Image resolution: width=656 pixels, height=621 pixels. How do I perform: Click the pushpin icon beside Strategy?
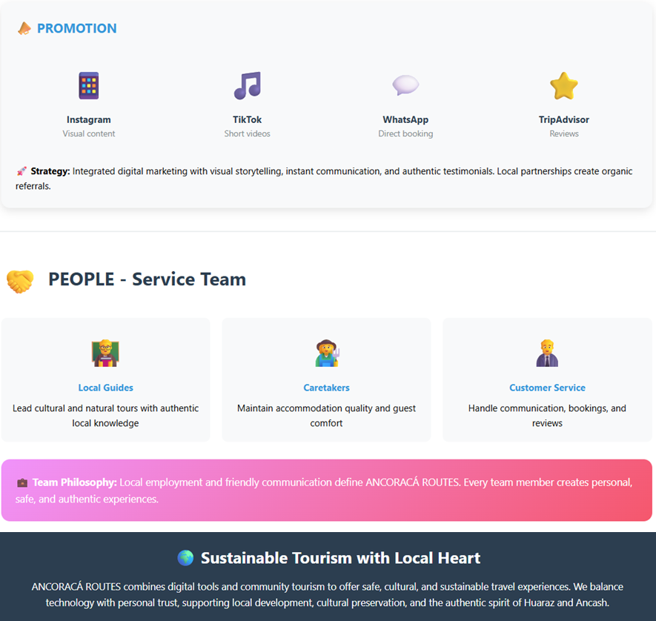21,171
